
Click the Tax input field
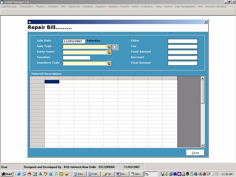click(x=182, y=47)
